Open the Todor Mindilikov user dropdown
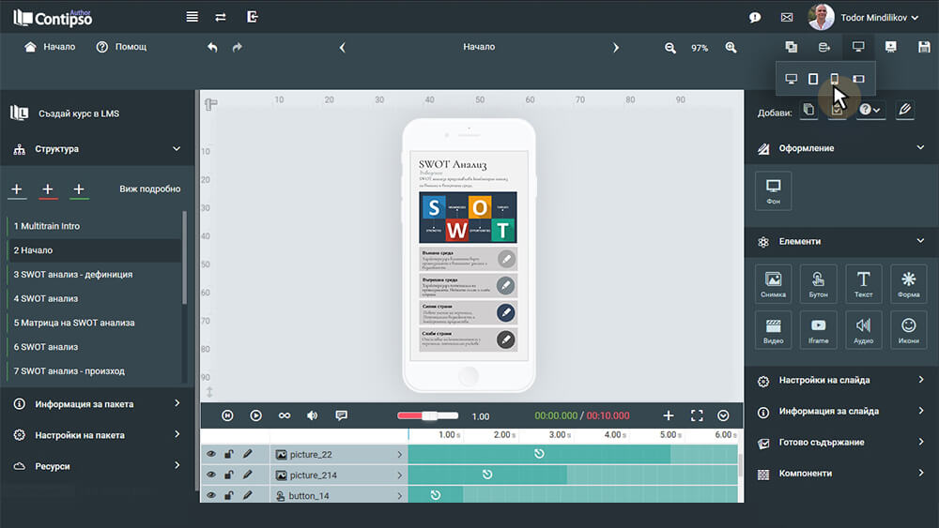Screen dimensions: 939x528 tap(880, 17)
